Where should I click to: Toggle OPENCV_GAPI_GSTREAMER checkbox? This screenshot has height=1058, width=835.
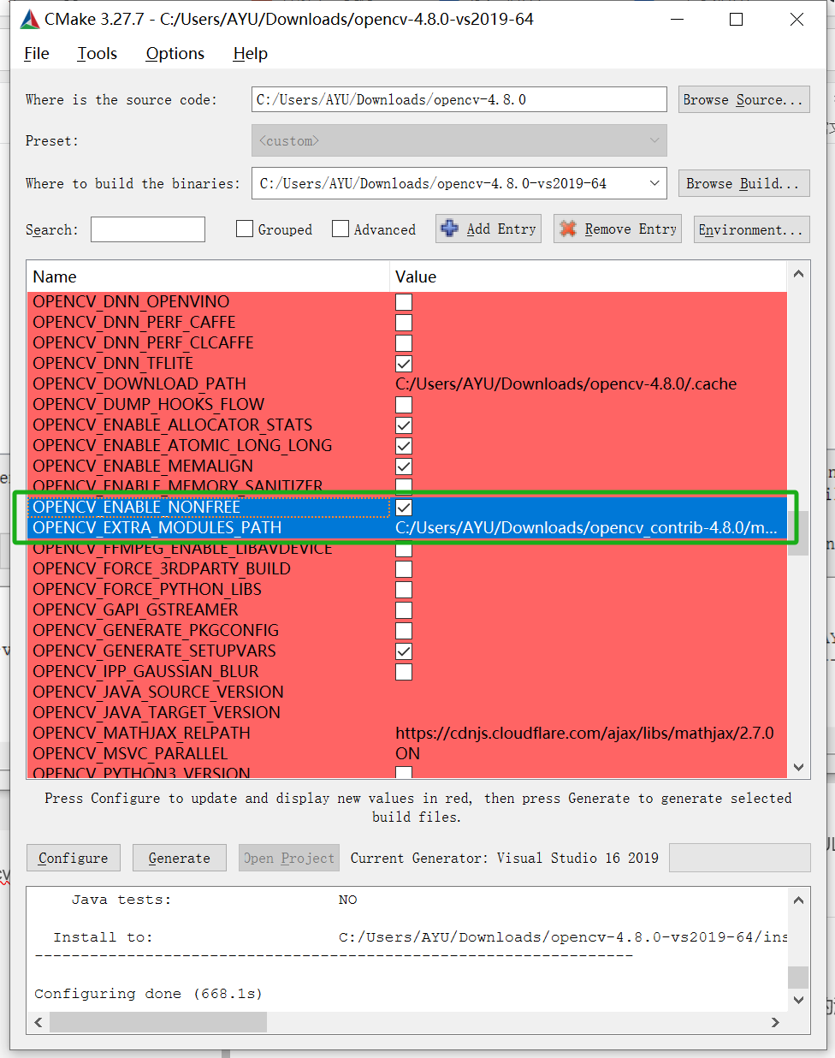[x=404, y=609]
